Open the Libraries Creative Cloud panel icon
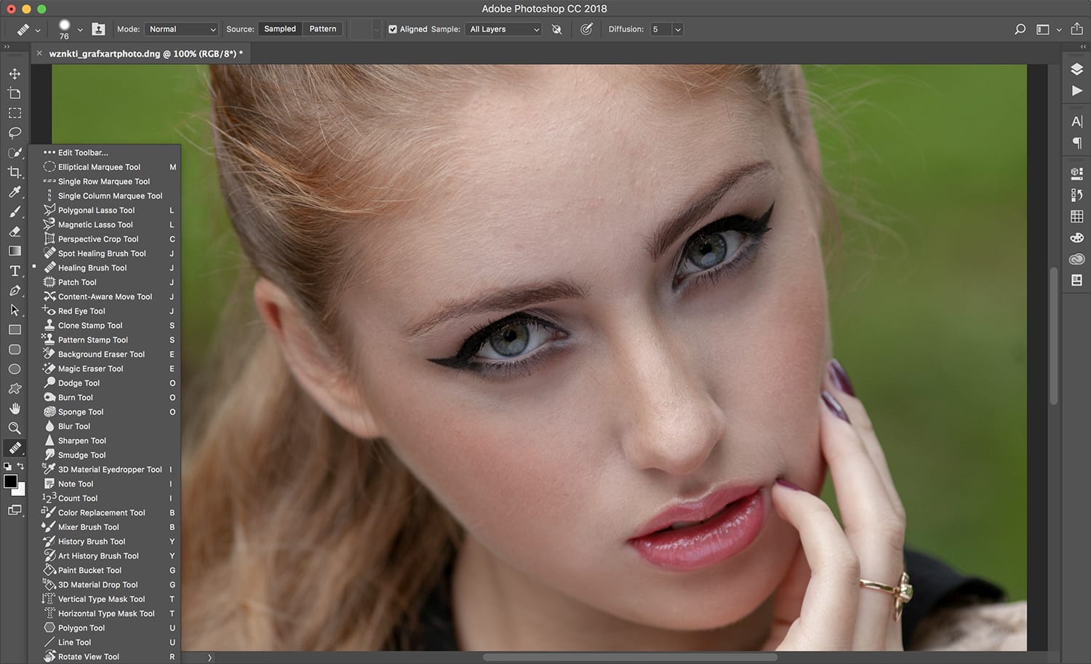This screenshot has height=664, width=1091. click(1077, 259)
